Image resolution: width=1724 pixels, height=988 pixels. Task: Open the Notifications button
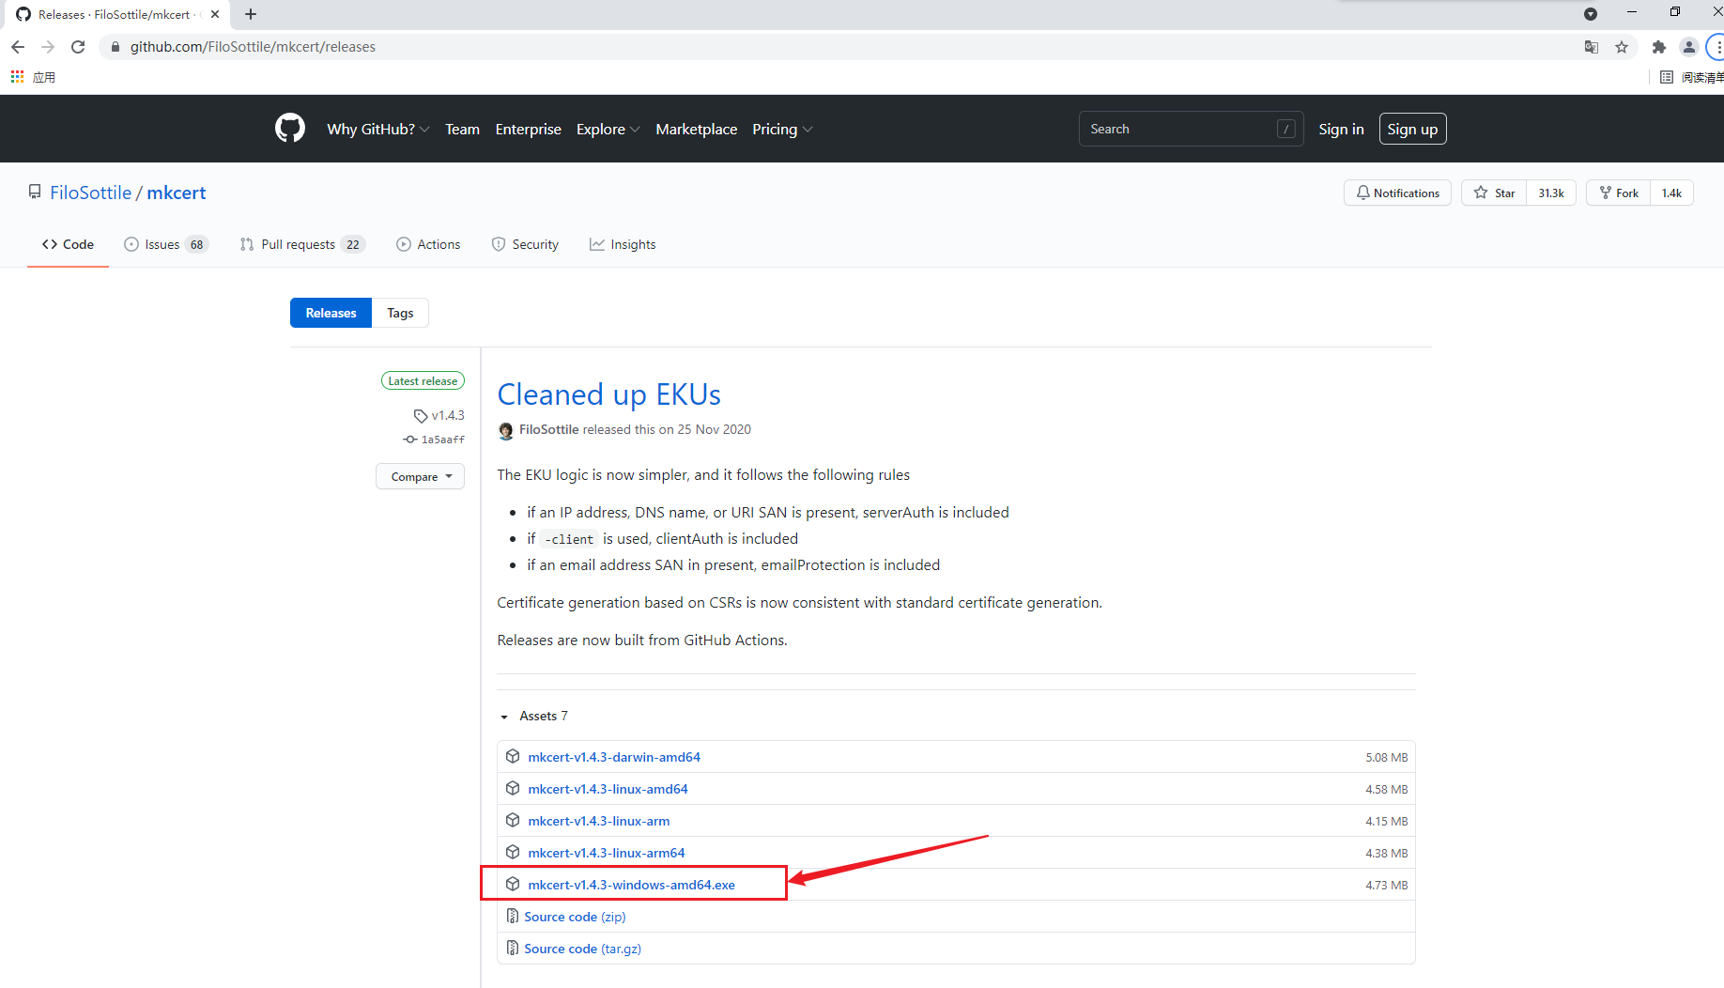point(1397,193)
